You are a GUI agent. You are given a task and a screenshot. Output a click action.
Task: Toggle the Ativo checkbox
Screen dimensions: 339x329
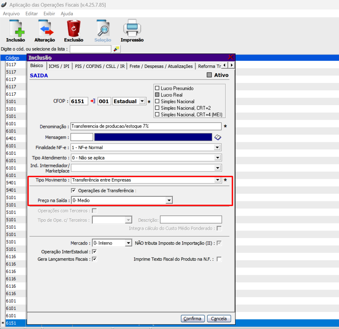(x=209, y=75)
